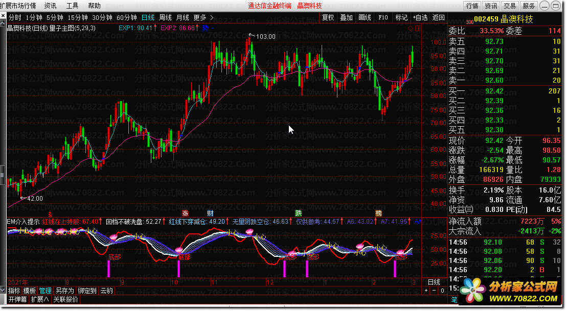This screenshot has width=567, height=311.
Task: Click the 资讯 button at top right
Action: pyautogui.click(x=491, y=6)
